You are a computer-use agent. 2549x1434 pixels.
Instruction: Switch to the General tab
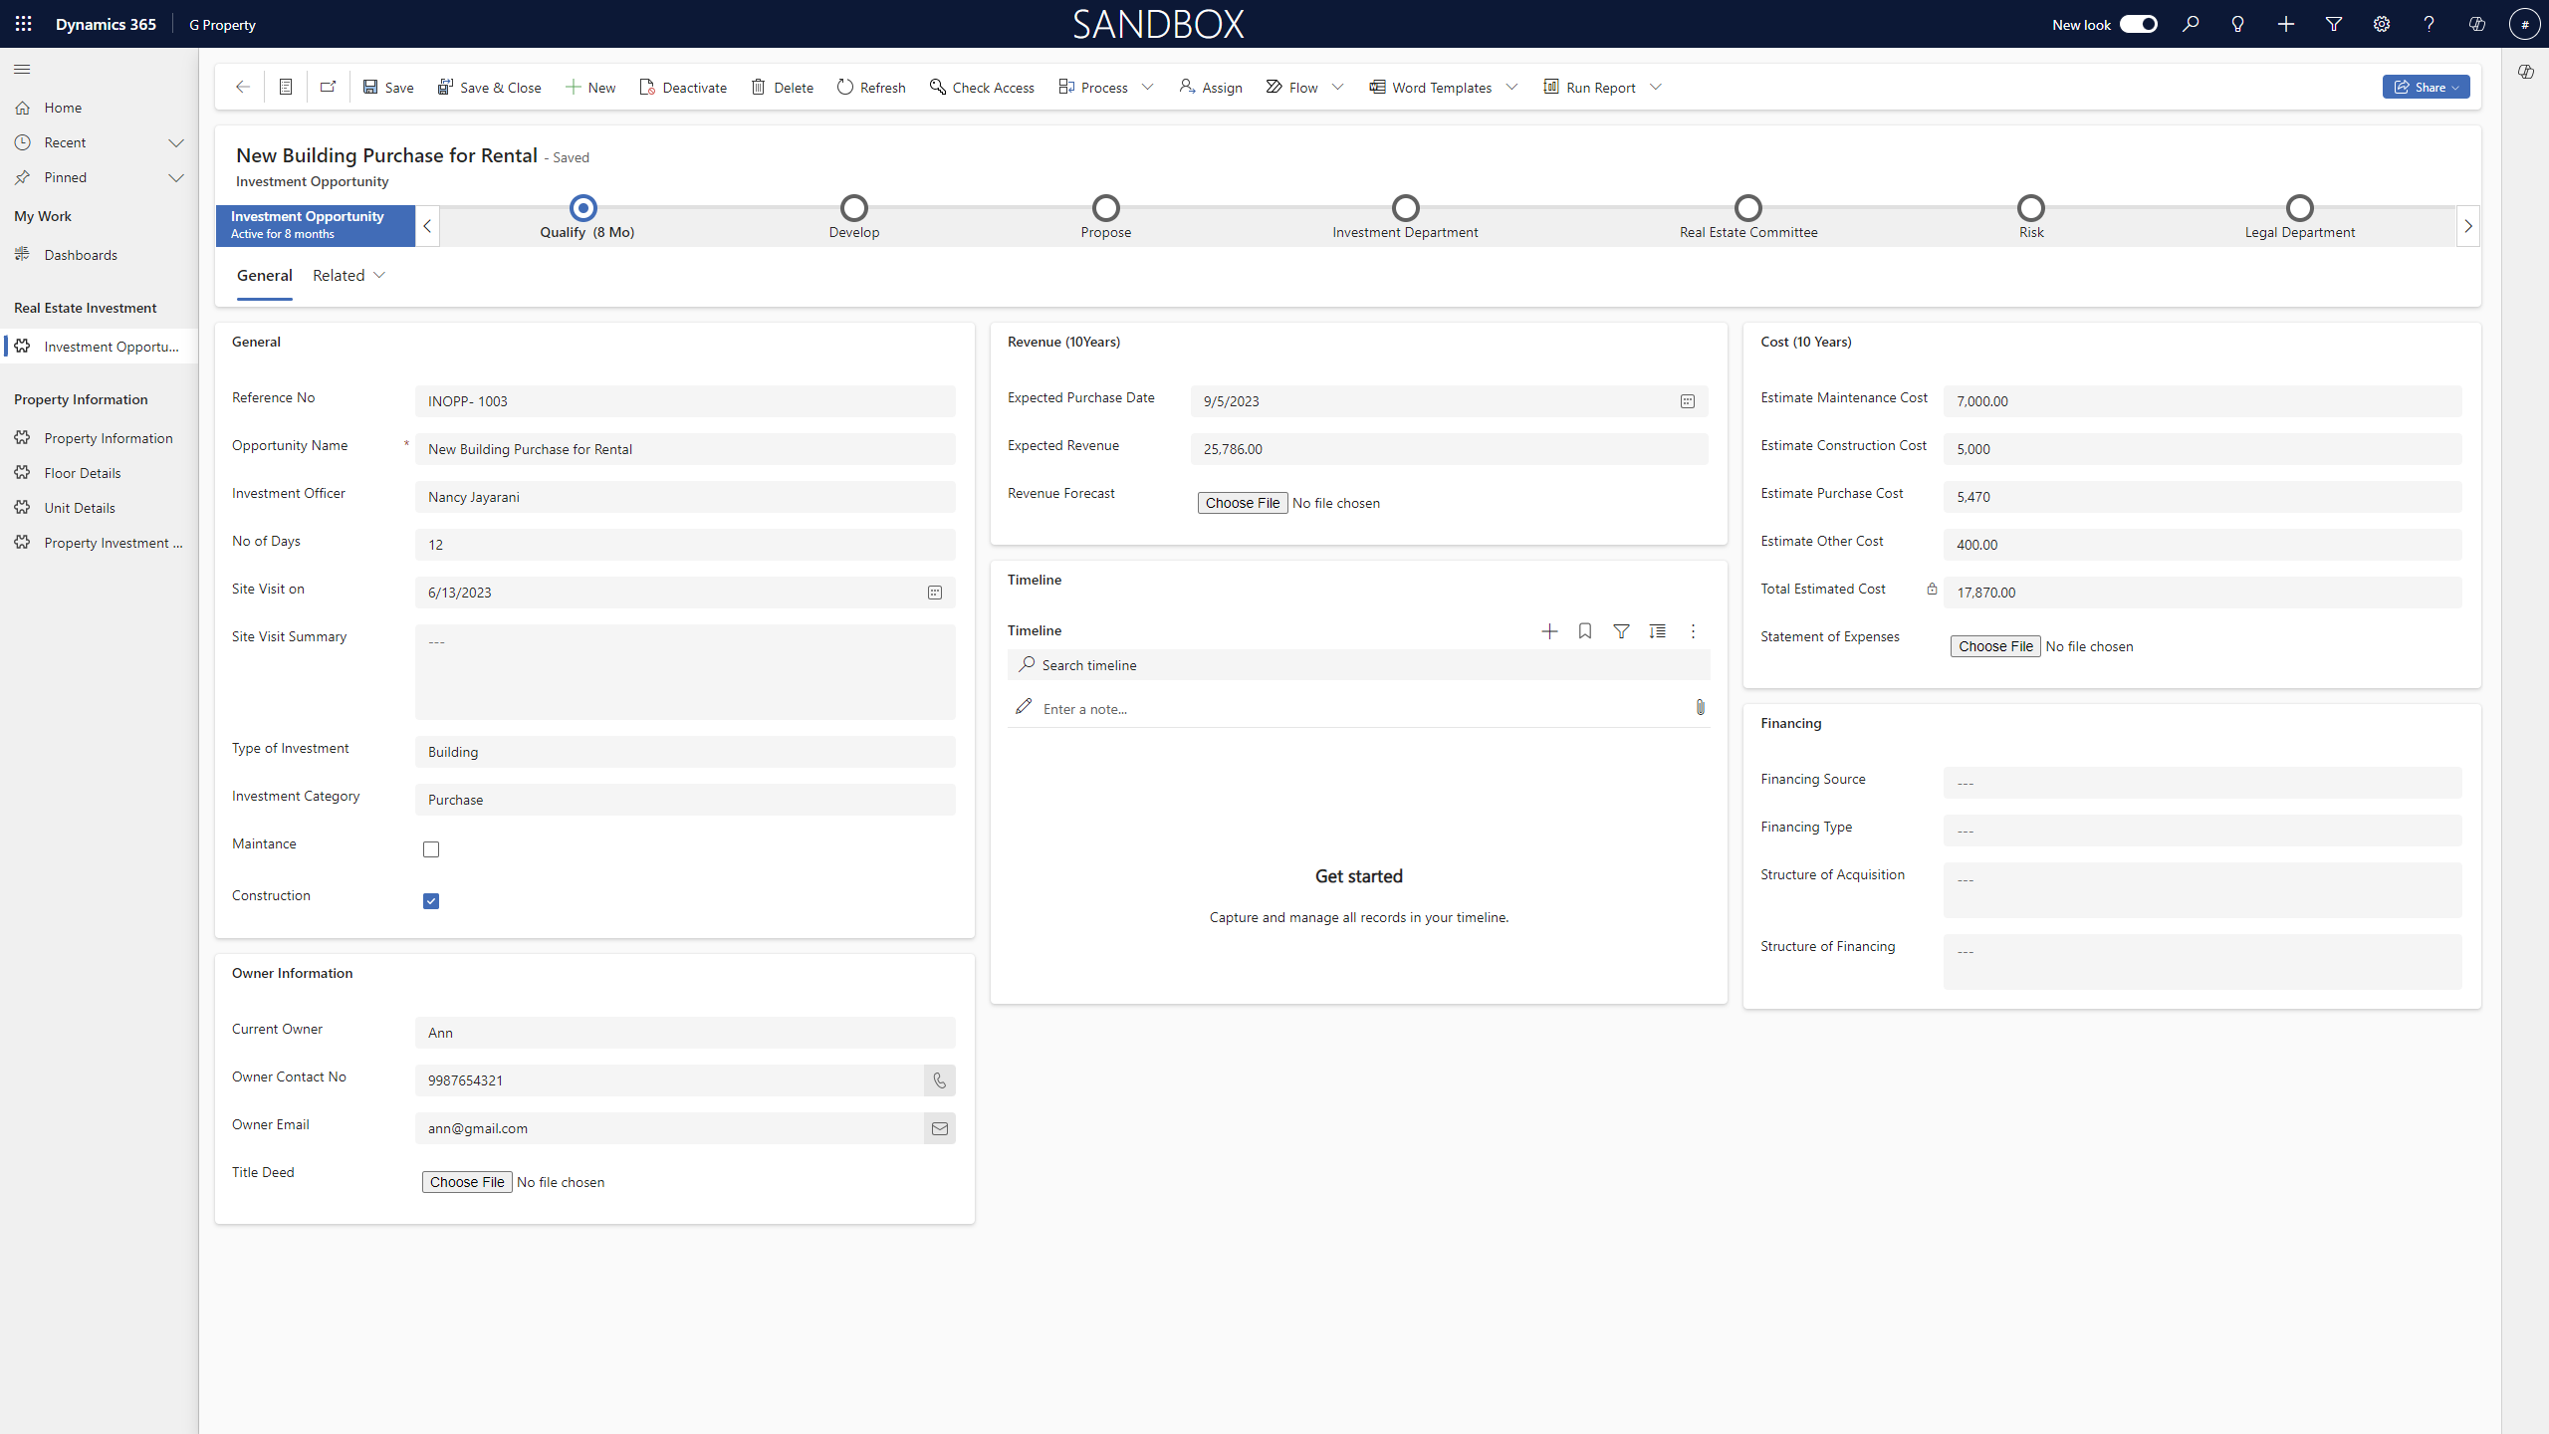click(264, 276)
